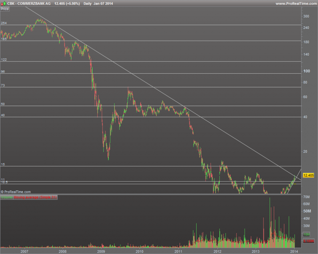318x254 pixels.
Task: Click the 30M tick on volume scale
Action: (306, 225)
